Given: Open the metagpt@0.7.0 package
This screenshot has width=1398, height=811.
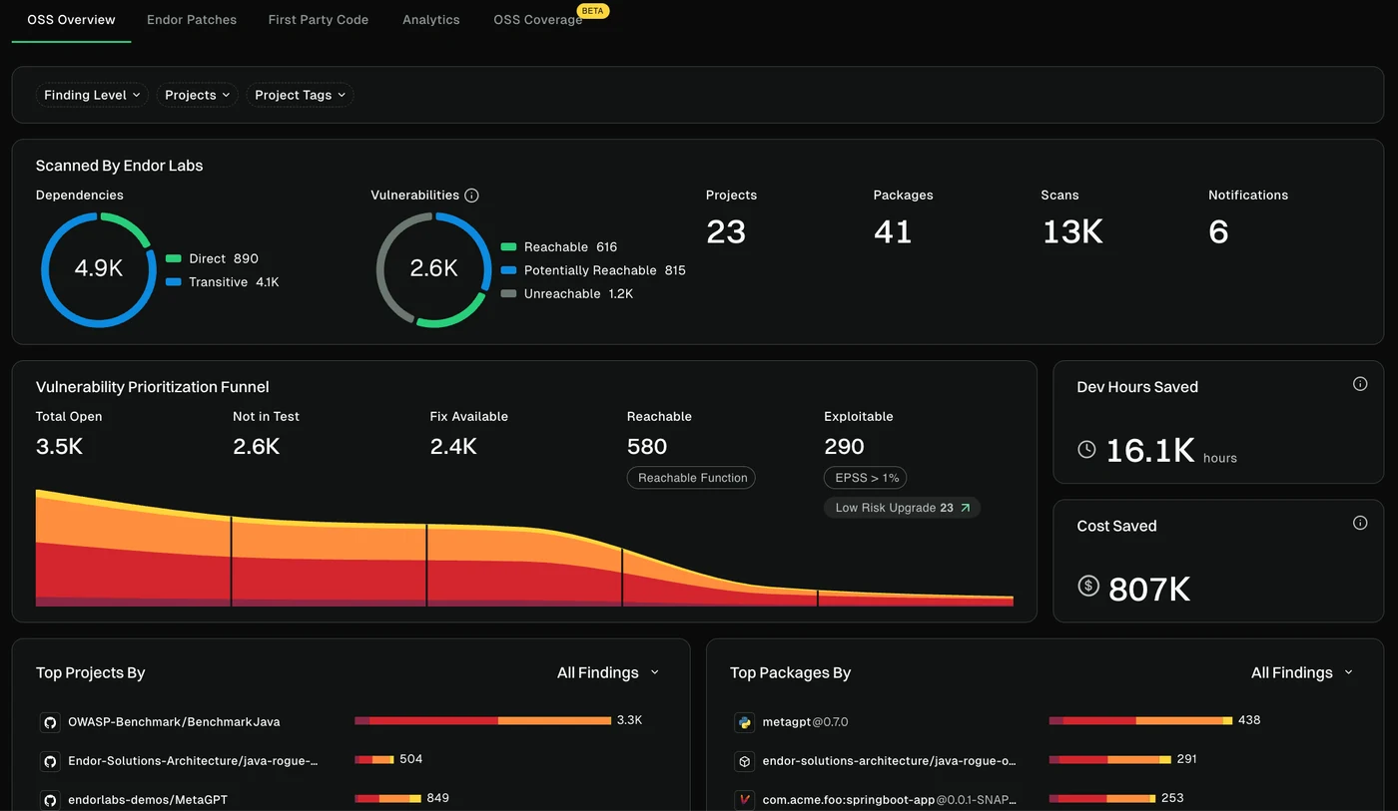Looking at the screenshot, I should click(x=805, y=722).
